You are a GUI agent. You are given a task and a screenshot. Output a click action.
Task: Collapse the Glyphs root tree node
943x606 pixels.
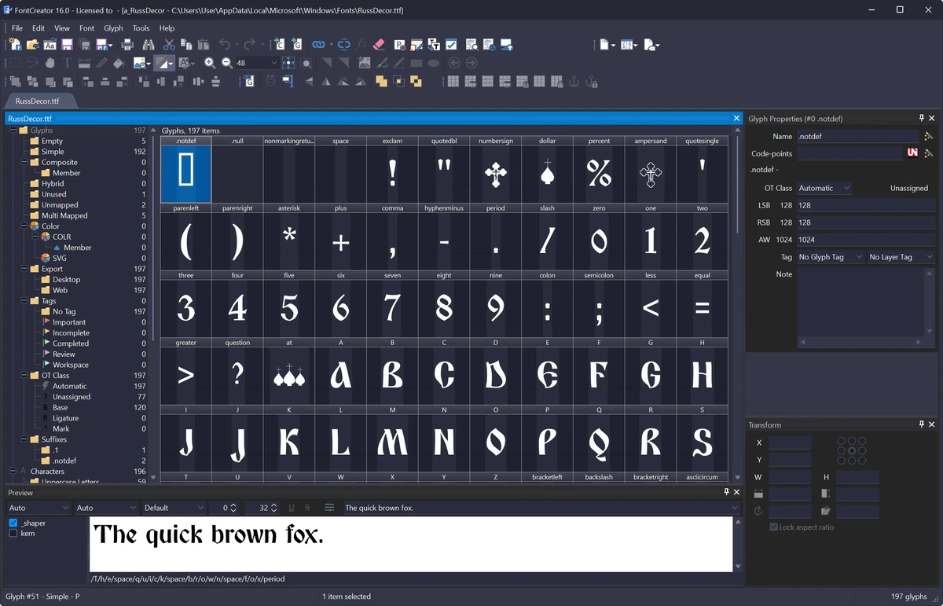[x=13, y=130]
